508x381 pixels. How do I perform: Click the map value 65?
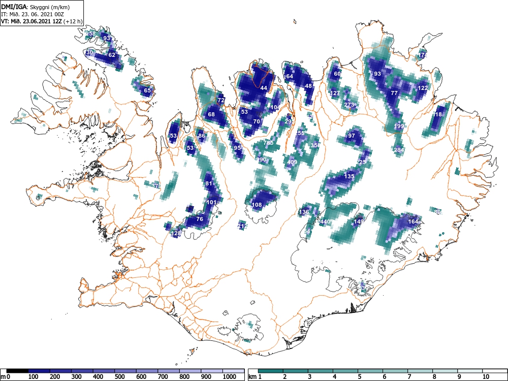coord(147,90)
